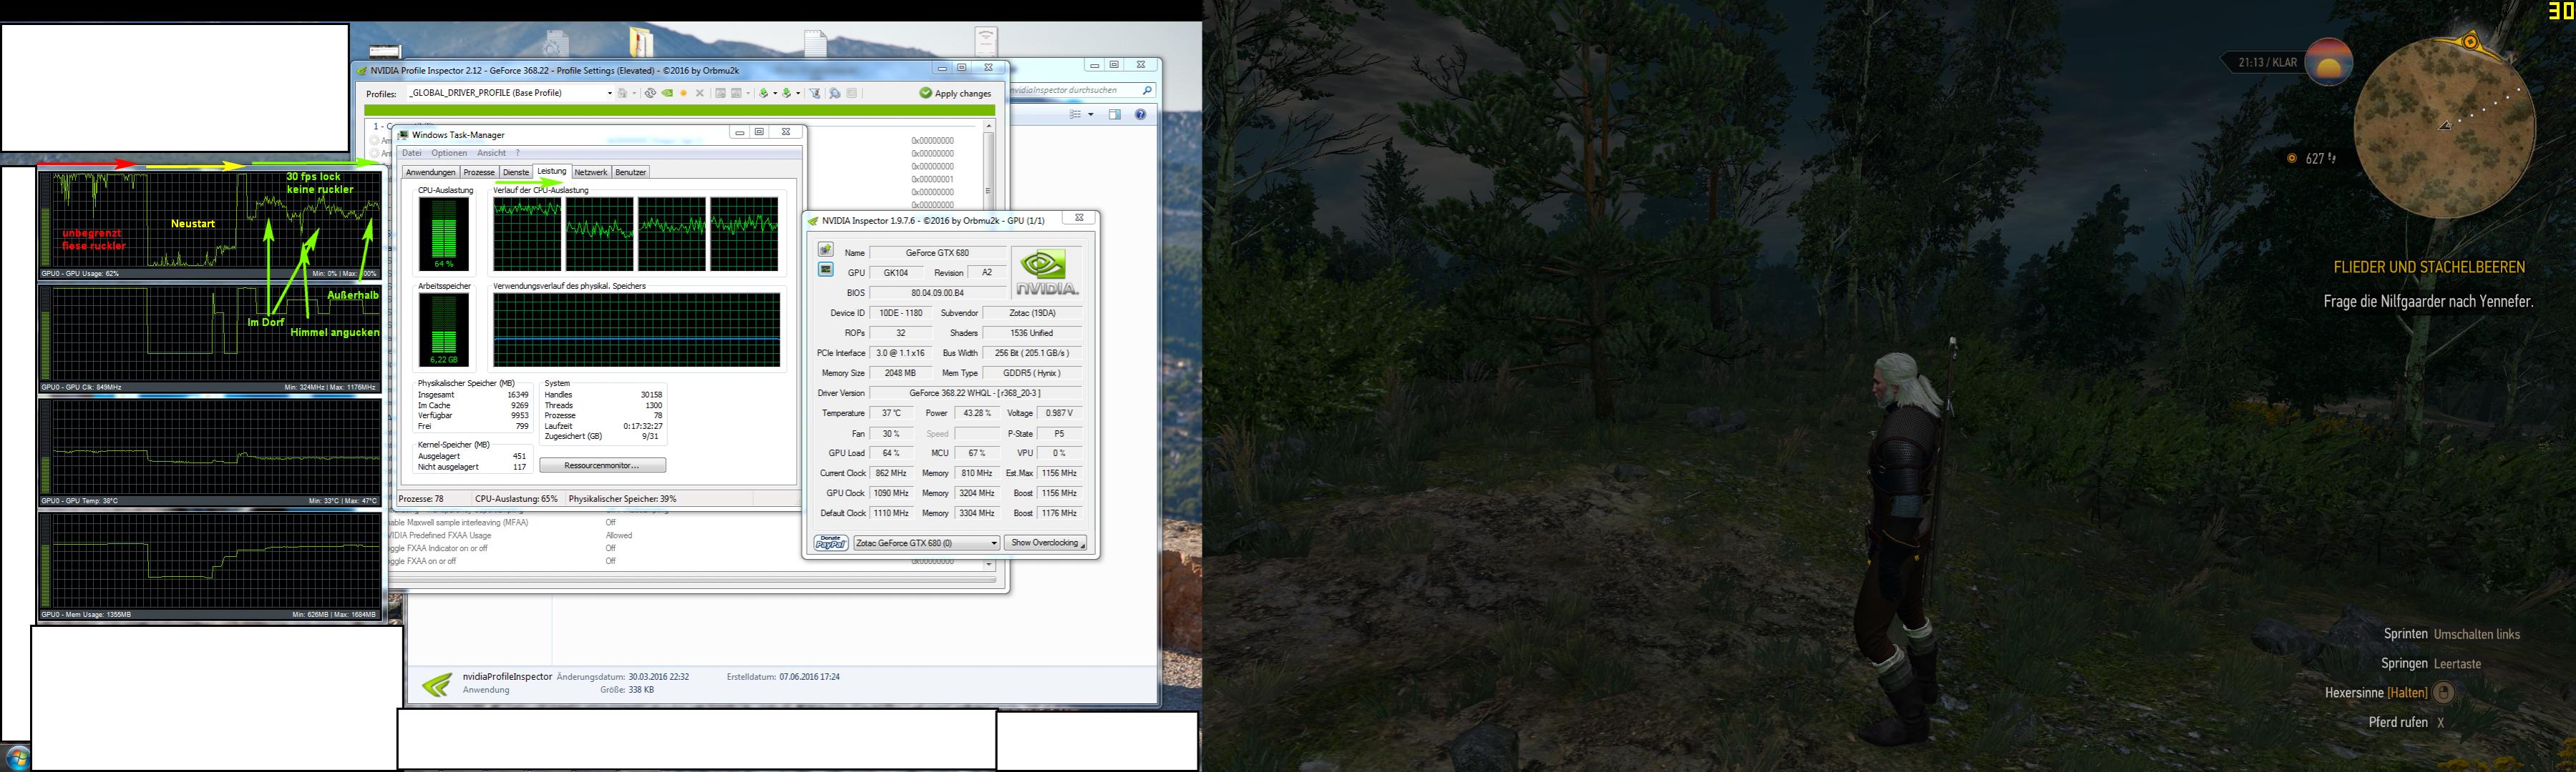
Task: Click the Apply changes button
Action: pos(955,93)
